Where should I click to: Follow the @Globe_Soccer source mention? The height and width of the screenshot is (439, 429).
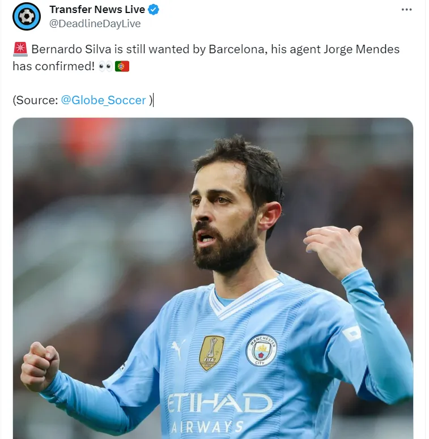pyautogui.click(x=103, y=100)
